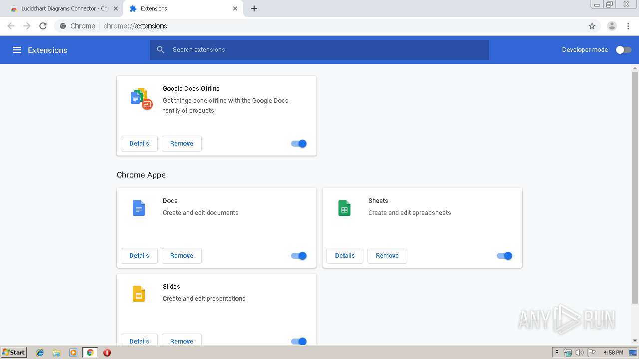Click the taskbar clock showing 4:58 PM

[x=613, y=353]
